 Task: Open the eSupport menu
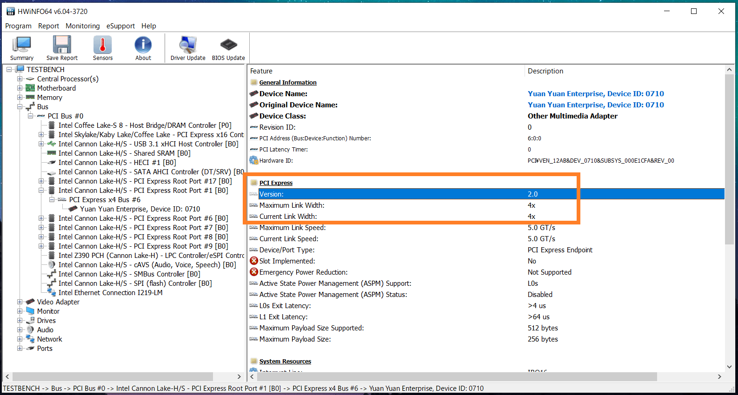(x=120, y=26)
